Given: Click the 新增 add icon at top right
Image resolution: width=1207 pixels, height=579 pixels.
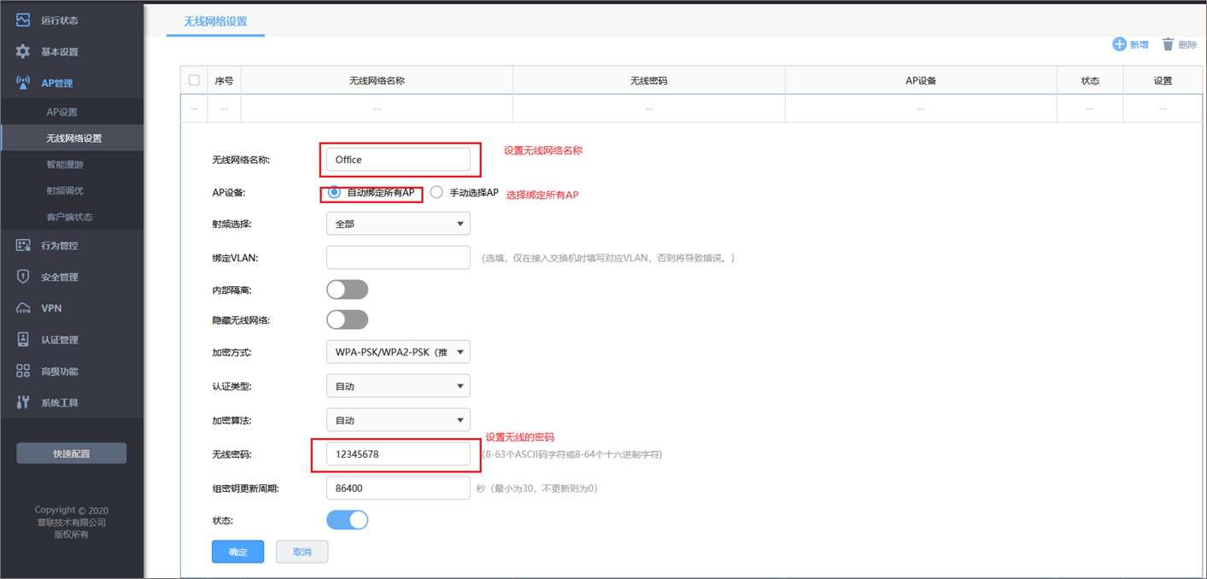Looking at the screenshot, I should tap(1122, 44).
